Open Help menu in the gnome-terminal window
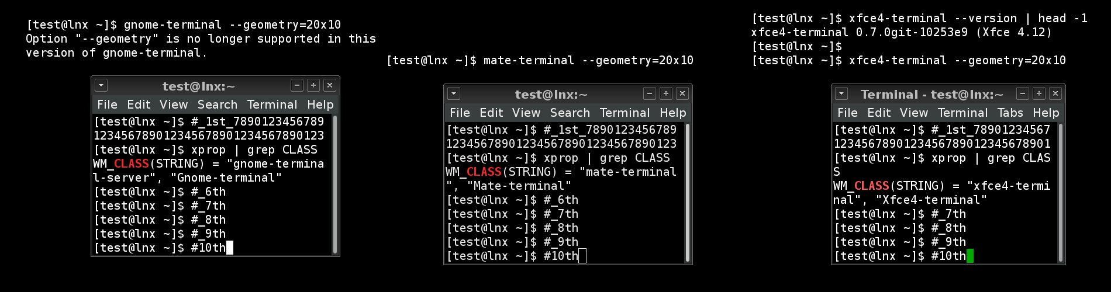 point(320,105)
